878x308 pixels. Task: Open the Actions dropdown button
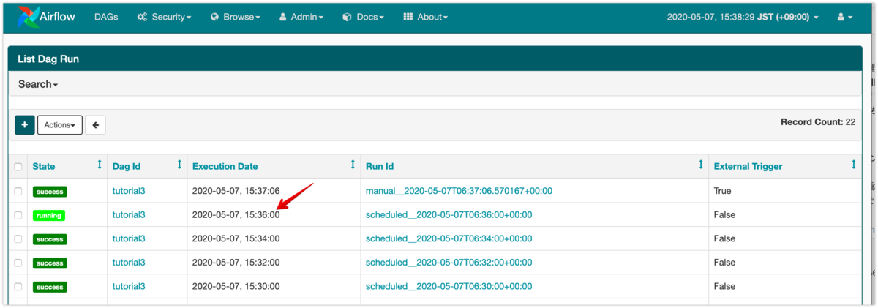60,125
